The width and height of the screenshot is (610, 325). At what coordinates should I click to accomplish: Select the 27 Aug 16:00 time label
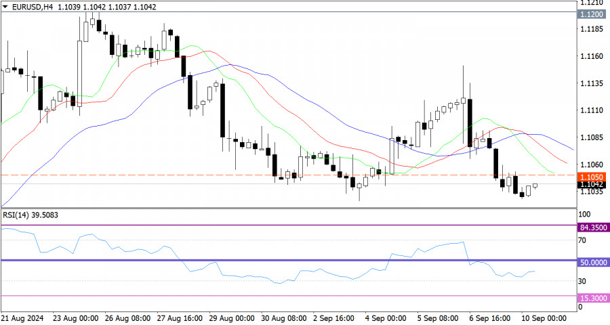[180, 318]
